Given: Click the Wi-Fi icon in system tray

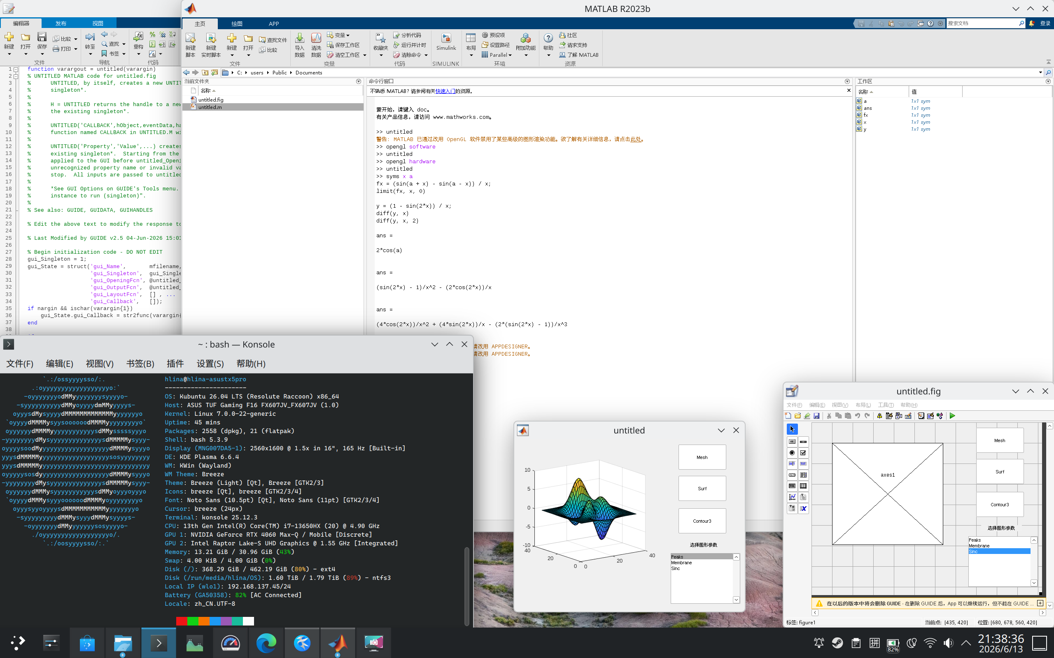Looking at the screenshot, I should [930, 643].
